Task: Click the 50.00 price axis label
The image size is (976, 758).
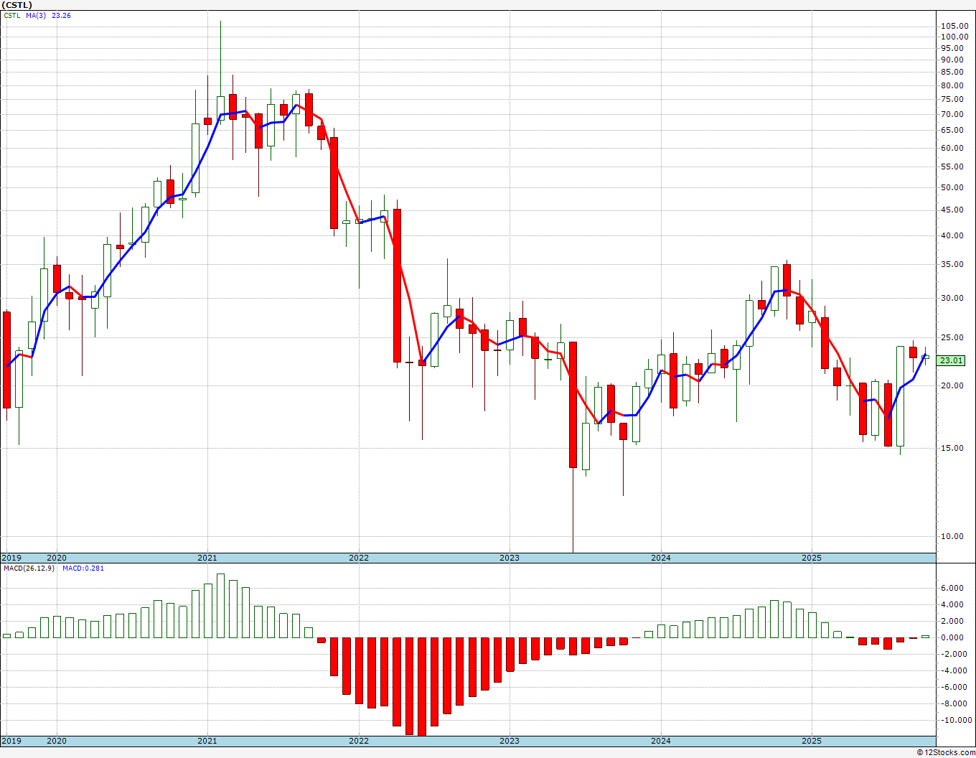Action: (x=952, y=188)
